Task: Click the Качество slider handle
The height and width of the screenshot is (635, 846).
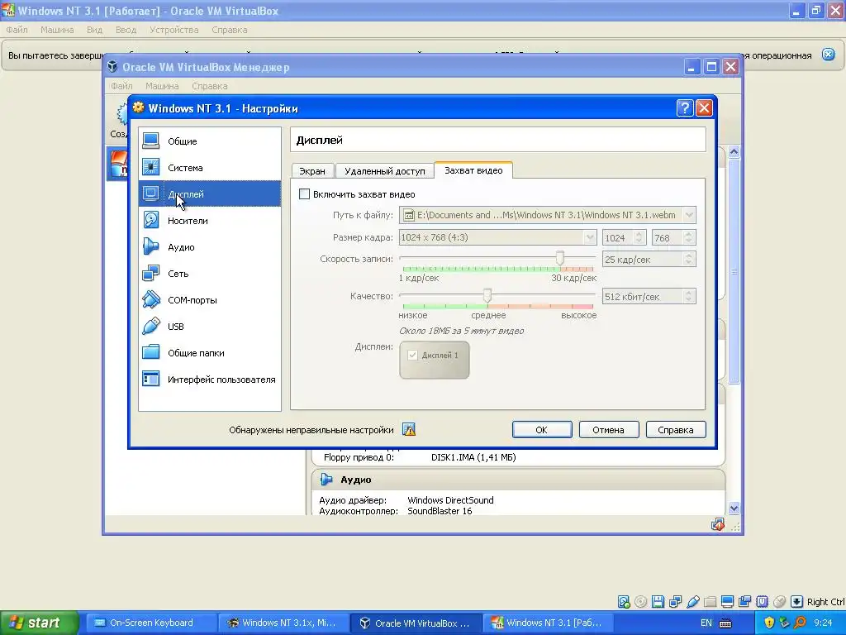Action: pos(487,295)
